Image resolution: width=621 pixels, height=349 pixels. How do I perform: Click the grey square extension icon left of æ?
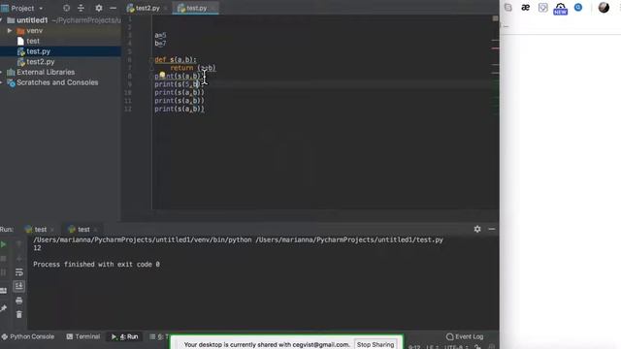(508, 8)
